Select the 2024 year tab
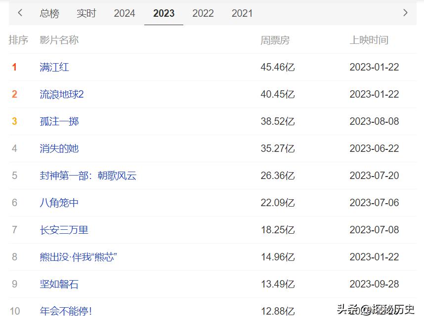This screenshot has height=324, width=424. pyautogui.click(x=125, y=13)
